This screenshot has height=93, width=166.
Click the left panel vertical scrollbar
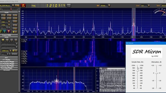19,51
